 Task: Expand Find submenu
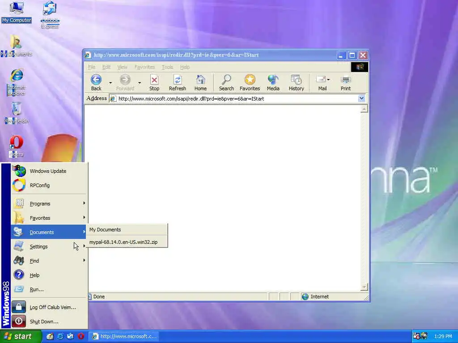49,261
